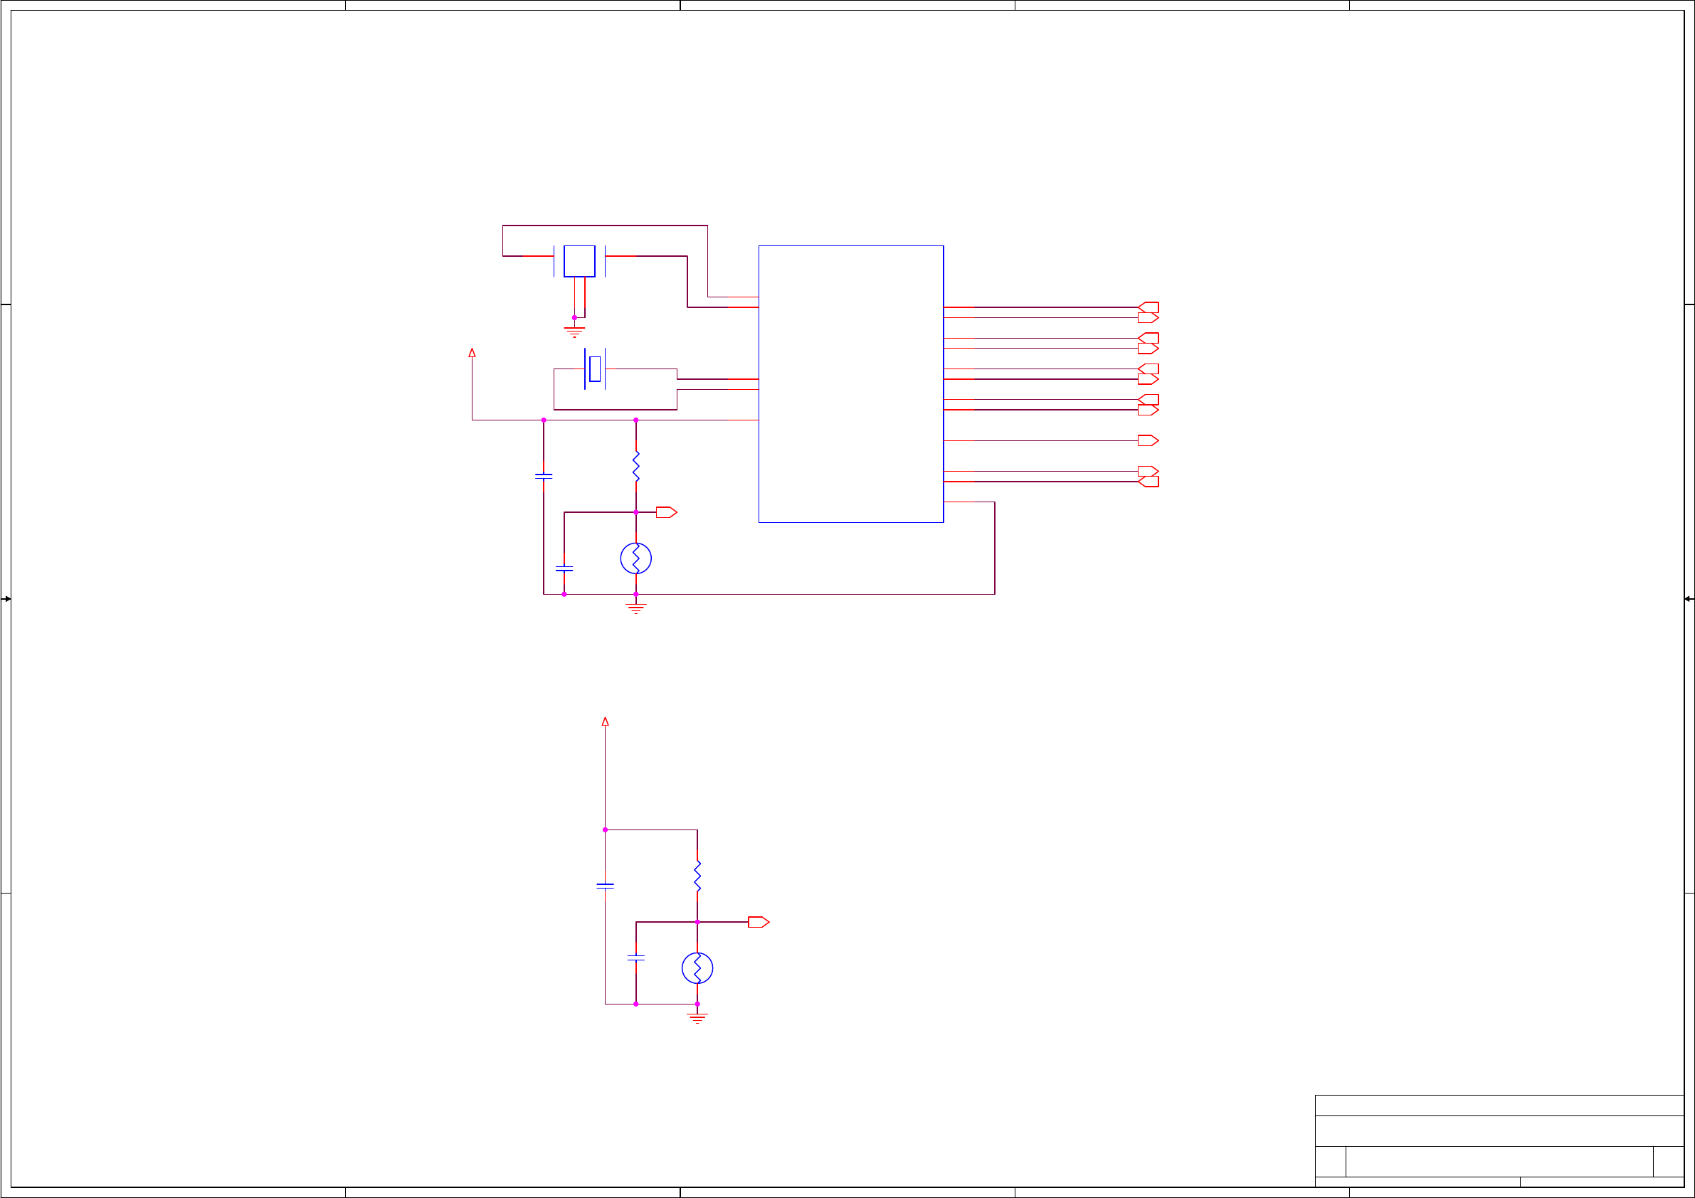Click ground symbol under the upper thermistor

635,608
